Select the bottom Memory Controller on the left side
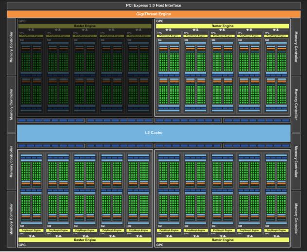 pyautogui.click(x=11, y=219)
